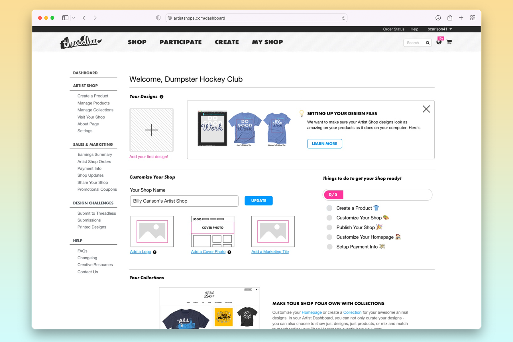Open Earnings Summary in the sidebar
Viewport: 513px width, 342px height.
(95, 154)
